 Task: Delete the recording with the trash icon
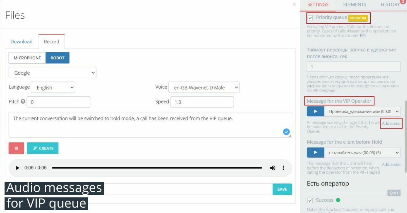click(16, 148)
